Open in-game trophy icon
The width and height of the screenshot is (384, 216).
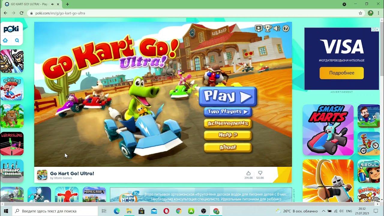click(x=268, y=28)
